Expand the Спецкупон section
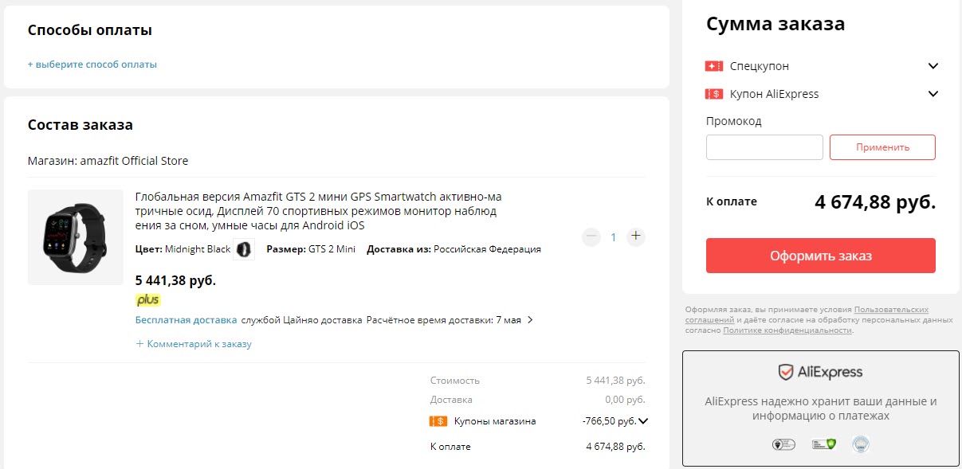 tap(933, 66)
